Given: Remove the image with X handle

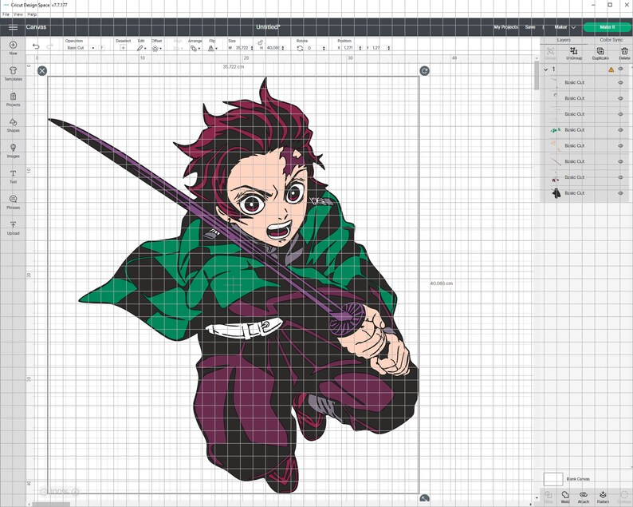Looking at the screenshot, I should [42, 71].
